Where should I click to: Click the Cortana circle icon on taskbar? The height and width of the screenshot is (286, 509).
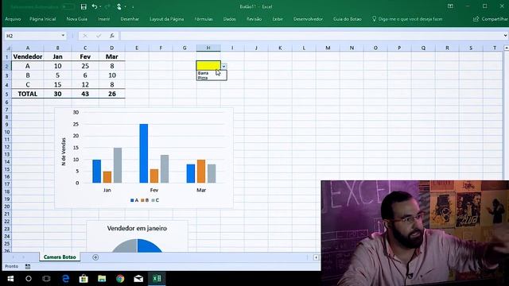(x=29, y=279)
